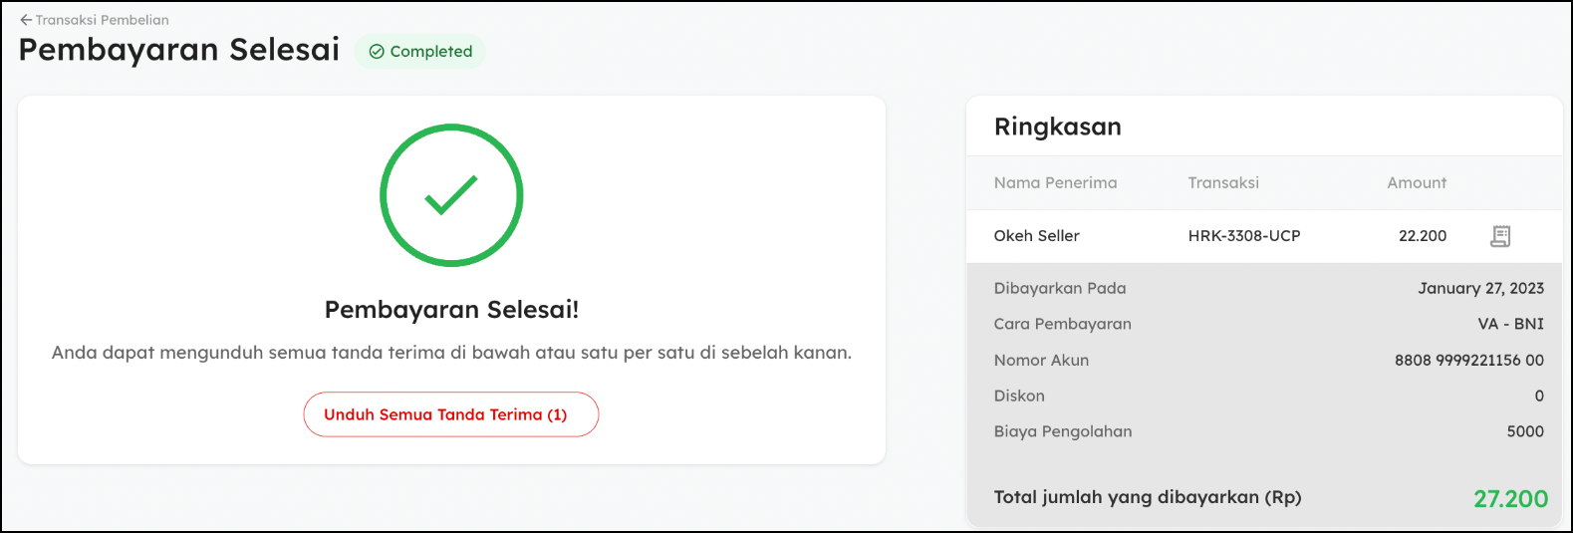Screen dimensions: 1573x533
Task: Select the Amount column header
Action: point(1417,182)
